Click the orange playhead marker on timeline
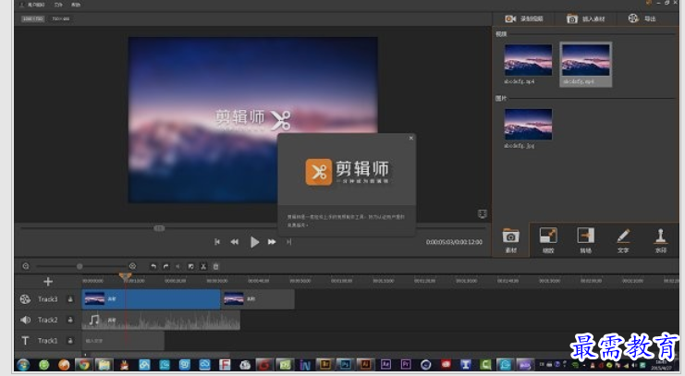Screen dimensions: 685x376 (x=125, y=276)
